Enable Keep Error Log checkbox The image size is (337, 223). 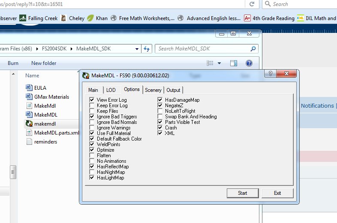[92, 105]
